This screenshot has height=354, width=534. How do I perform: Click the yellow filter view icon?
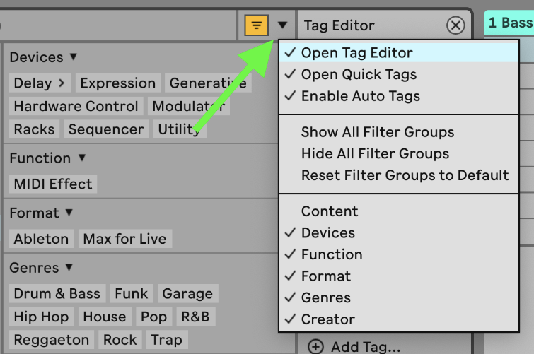point(256,25)
